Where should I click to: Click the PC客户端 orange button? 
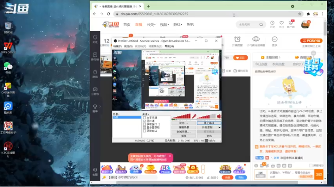point(311,41)
